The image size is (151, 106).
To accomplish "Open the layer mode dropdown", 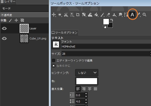I will (x=24, y=9).
